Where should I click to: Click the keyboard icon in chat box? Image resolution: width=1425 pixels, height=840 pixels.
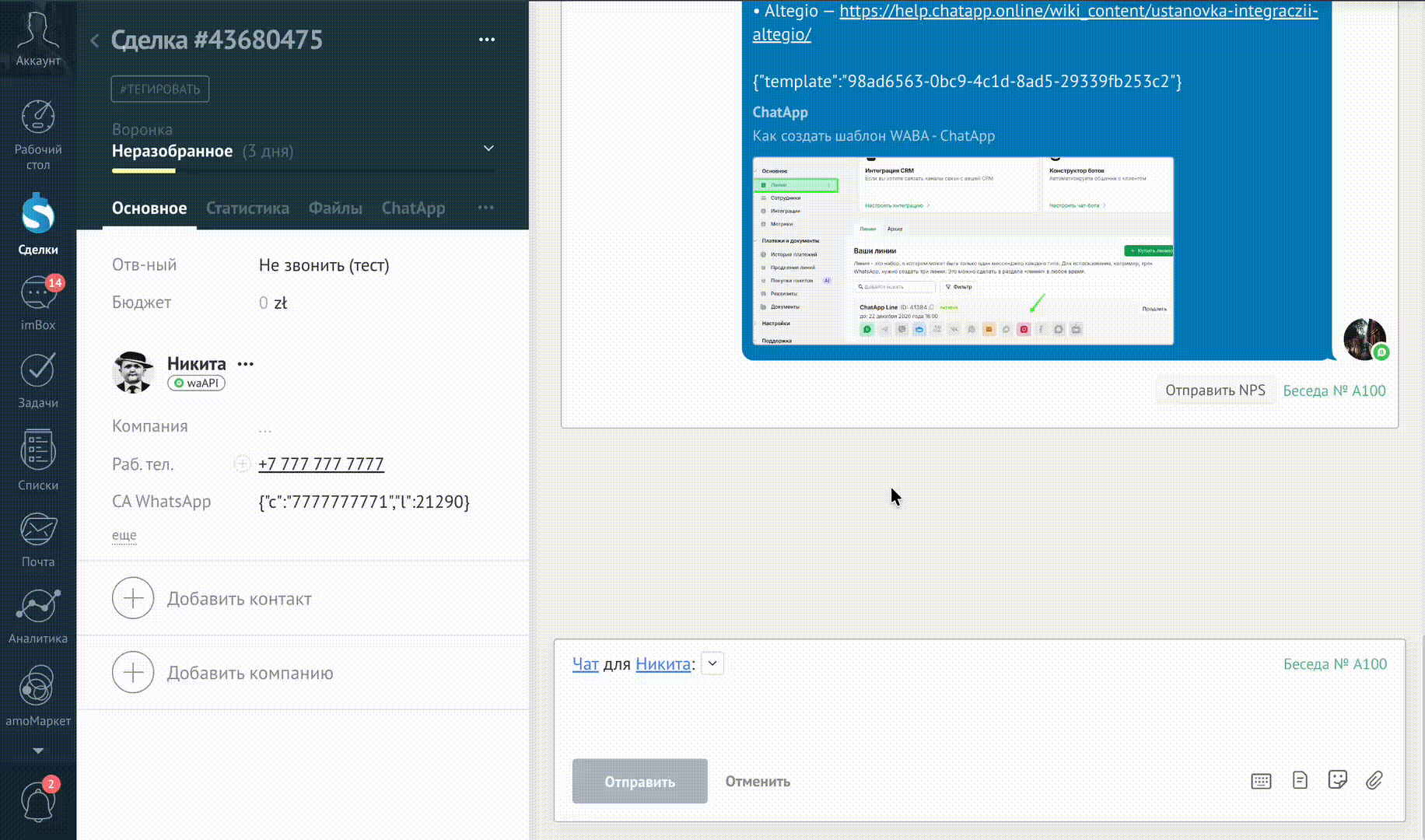click(1261, 781)
